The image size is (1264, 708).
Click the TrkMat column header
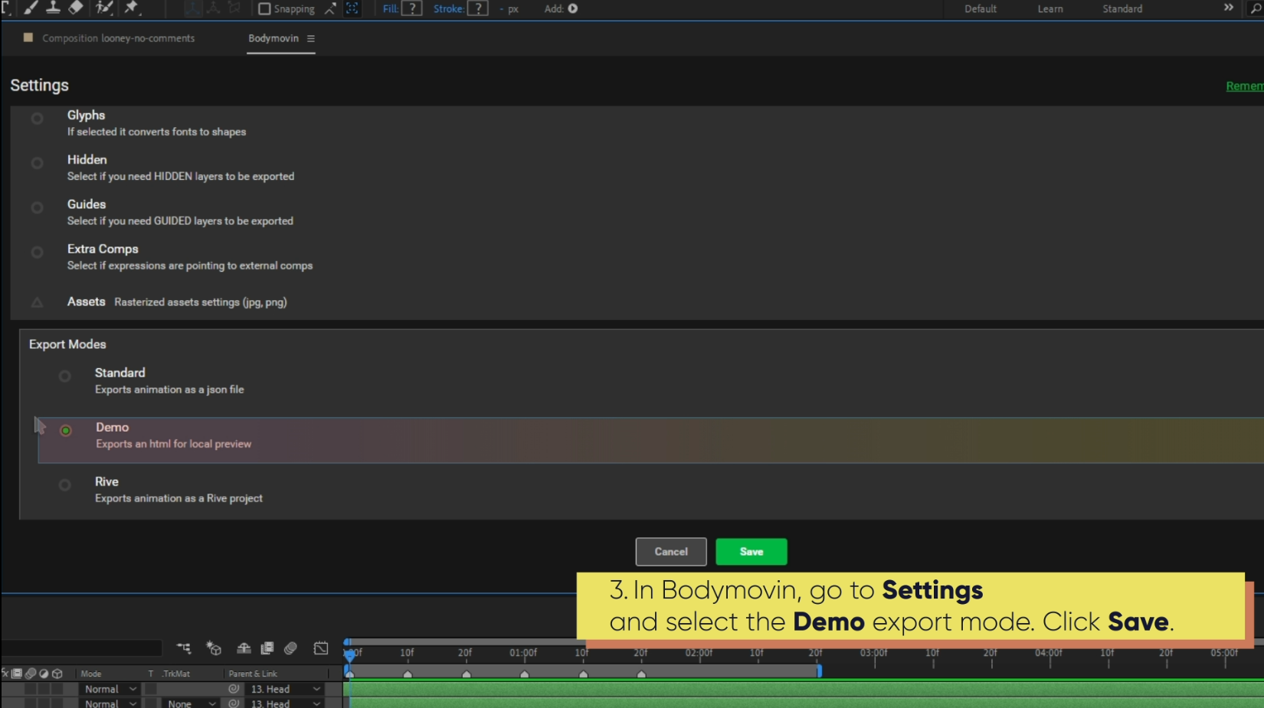coord(176,674)
